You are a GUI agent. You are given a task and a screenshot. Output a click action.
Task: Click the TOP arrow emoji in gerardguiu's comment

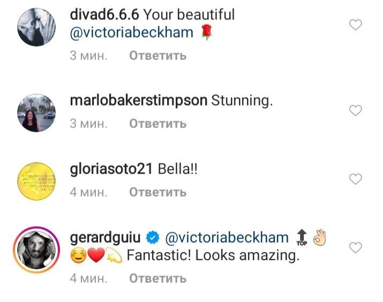click(302, 238)
